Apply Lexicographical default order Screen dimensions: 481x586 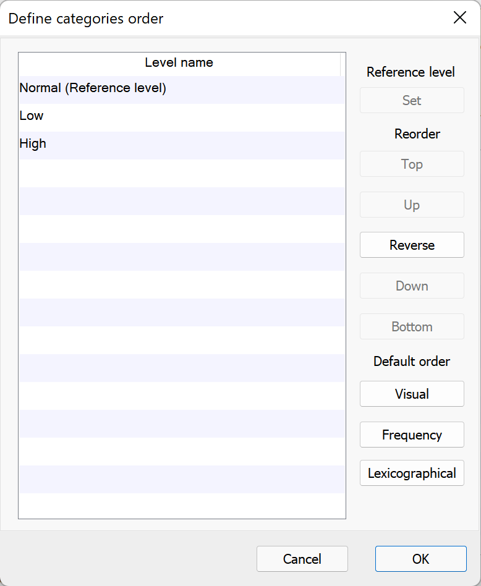[412, 473]
